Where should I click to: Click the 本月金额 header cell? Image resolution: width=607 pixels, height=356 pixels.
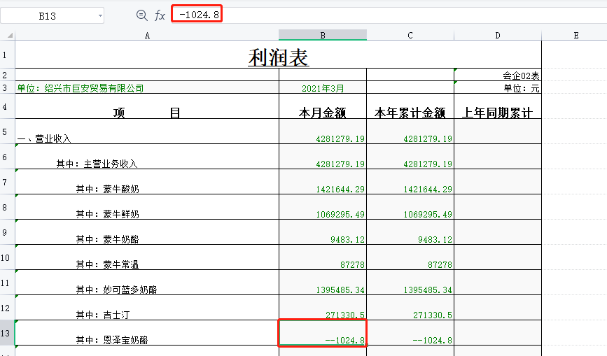point(323,106)
